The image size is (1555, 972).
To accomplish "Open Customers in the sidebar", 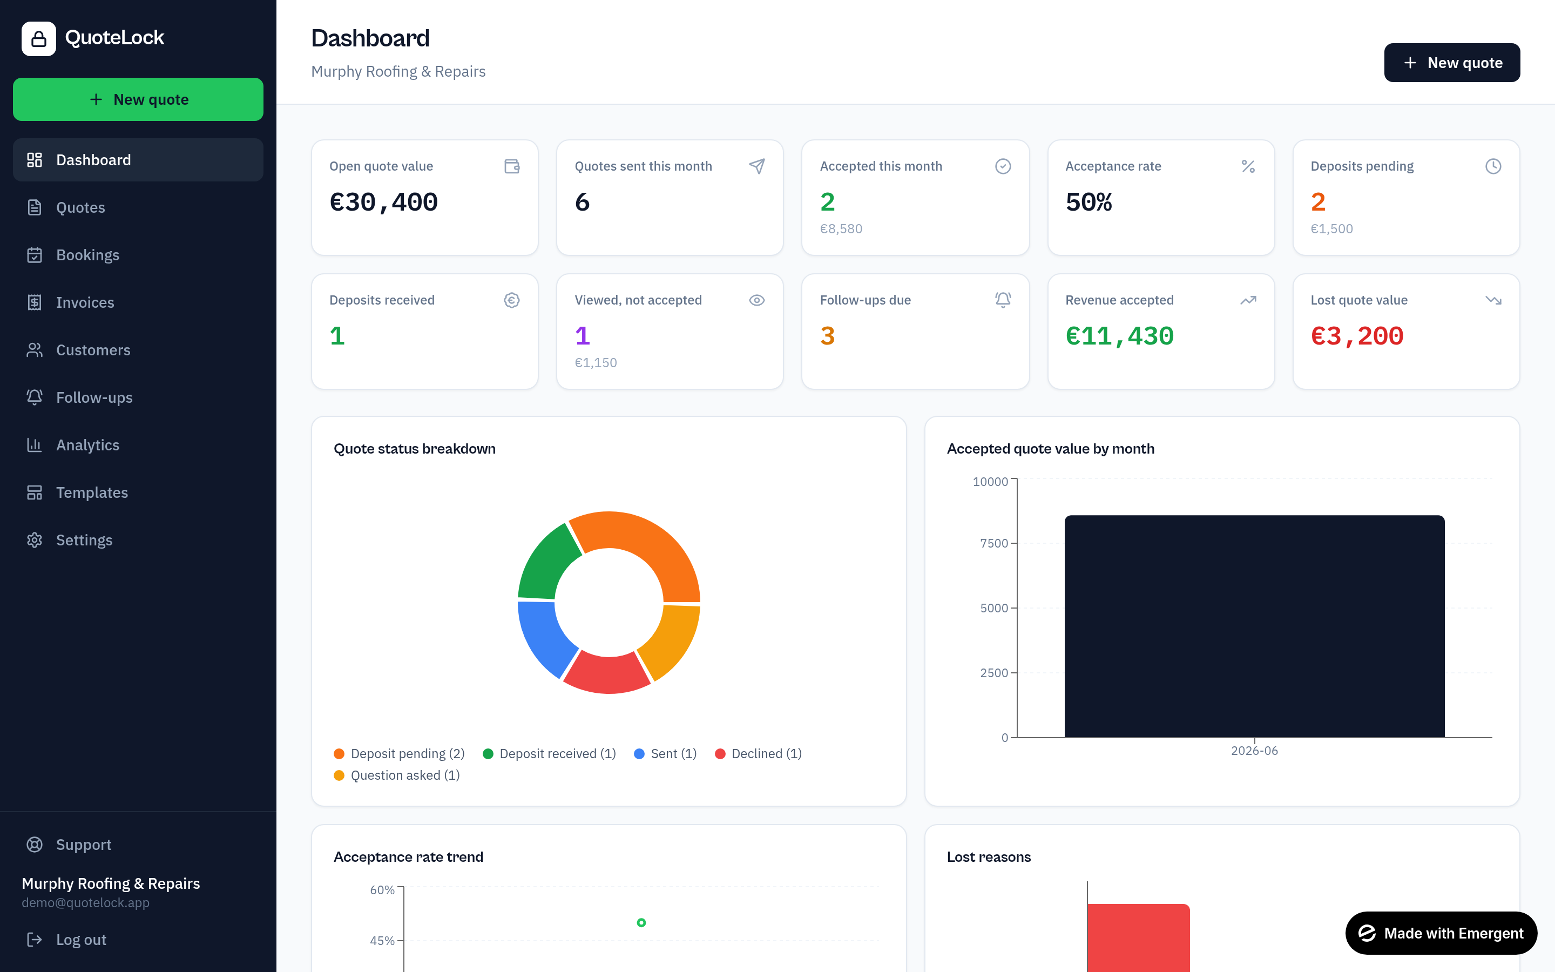I will click(x=138, y=350).
